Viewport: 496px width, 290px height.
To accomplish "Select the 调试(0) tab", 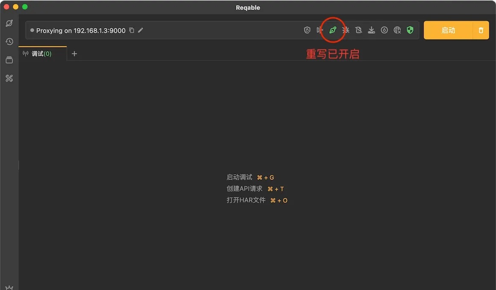I will click(43, 54).
